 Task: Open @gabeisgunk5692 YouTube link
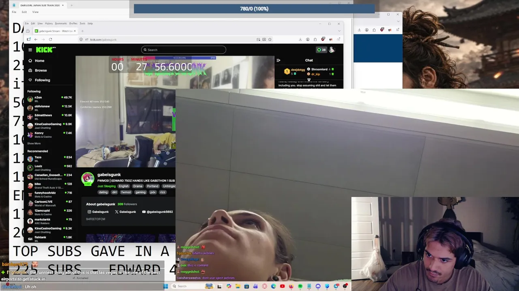pos(157,212)
